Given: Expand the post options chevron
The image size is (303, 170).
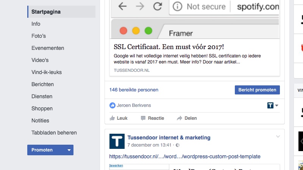Looking at the screenshot, I should [278, 136].
